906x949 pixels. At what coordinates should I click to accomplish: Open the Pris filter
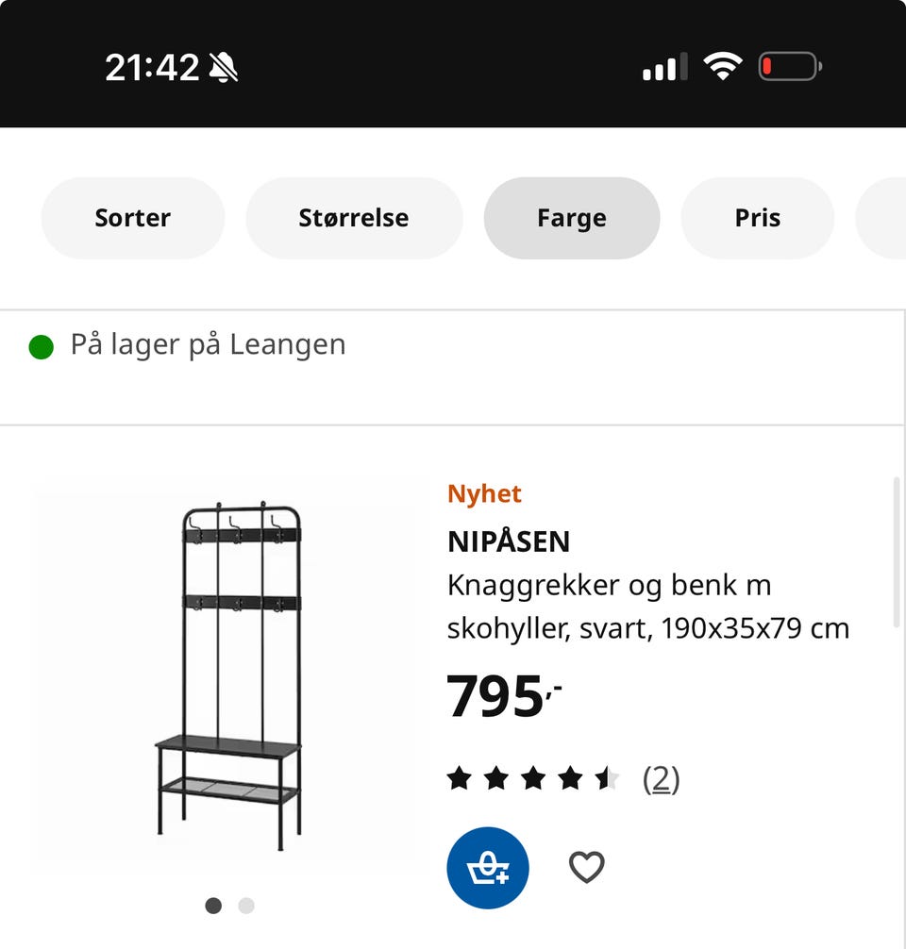point(758,218)
